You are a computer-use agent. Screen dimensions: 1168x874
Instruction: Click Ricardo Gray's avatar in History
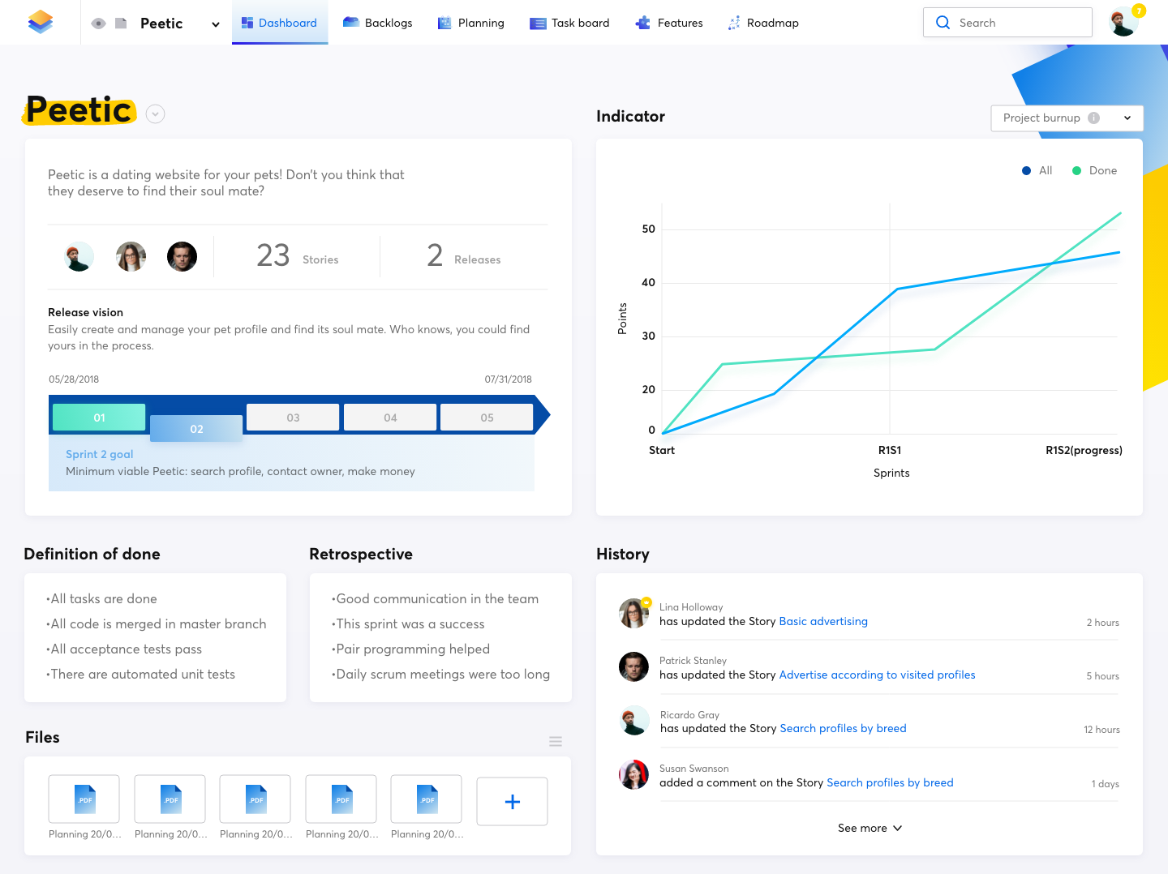(x=634, y=721)
